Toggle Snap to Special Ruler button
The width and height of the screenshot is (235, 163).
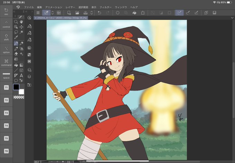(188, 13)
